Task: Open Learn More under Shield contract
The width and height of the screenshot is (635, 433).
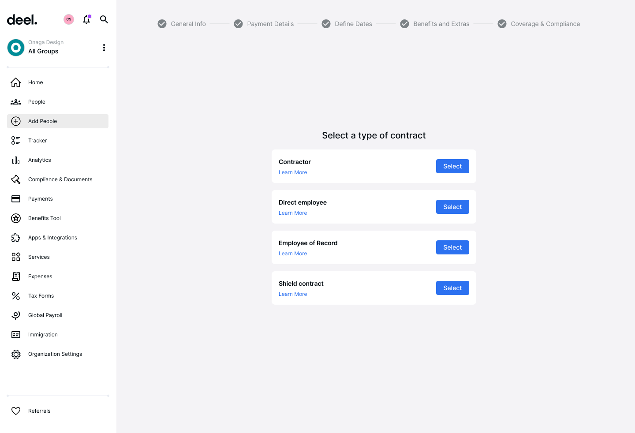Action: pos(293,294)
